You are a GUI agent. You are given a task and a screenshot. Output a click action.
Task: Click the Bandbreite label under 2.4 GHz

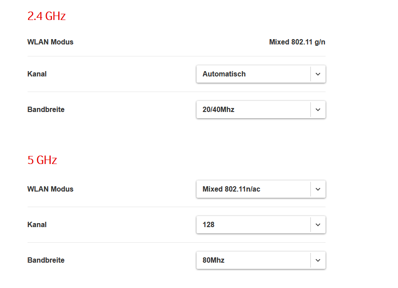(46, 110)
